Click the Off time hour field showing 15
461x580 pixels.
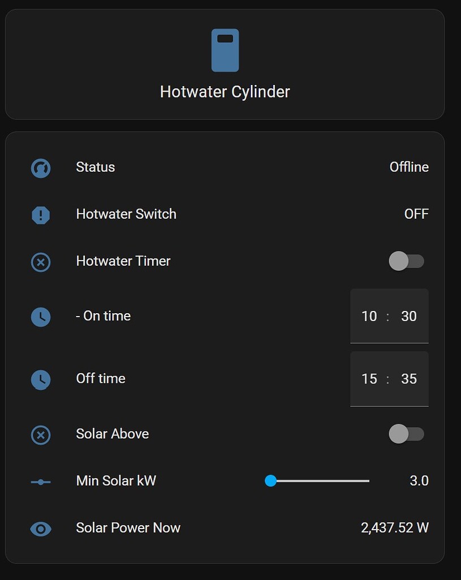(369, 379)
